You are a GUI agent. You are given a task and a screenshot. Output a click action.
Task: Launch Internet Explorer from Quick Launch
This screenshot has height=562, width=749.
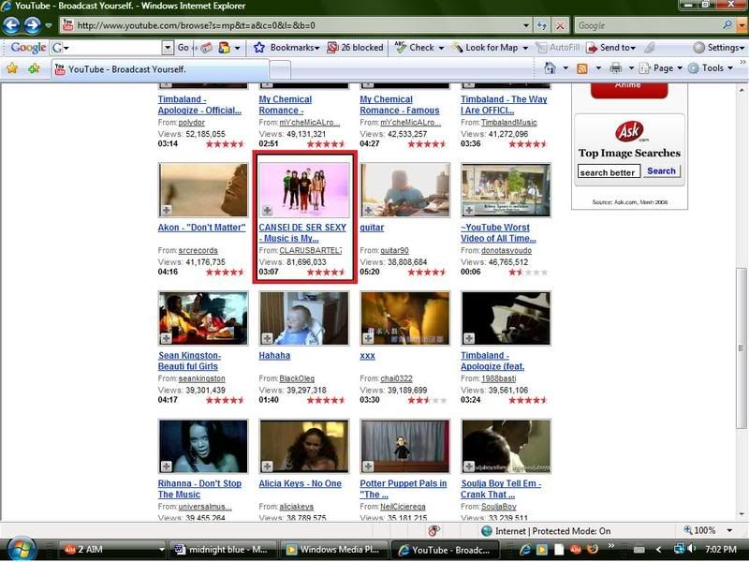[x=525, y=550]
